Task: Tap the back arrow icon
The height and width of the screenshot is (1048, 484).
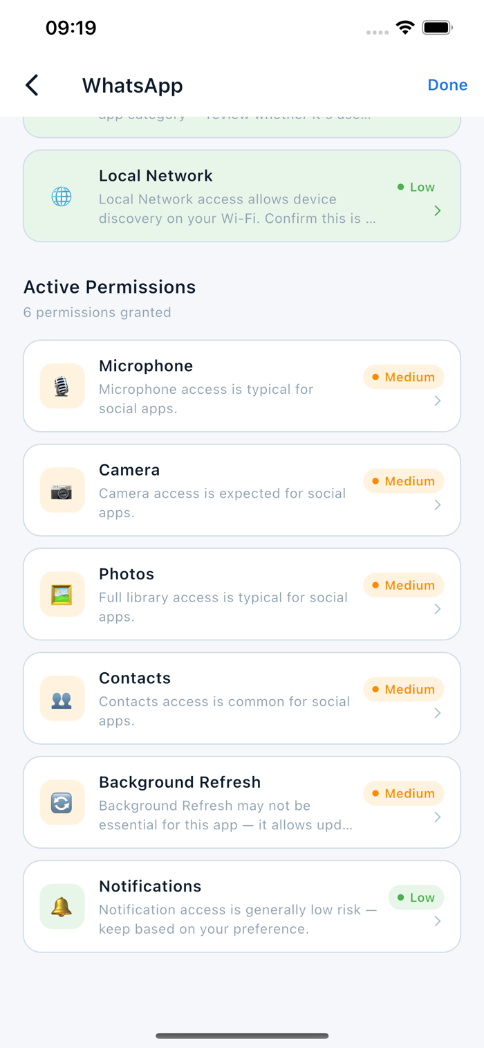Action: click(x=32, y=85)
